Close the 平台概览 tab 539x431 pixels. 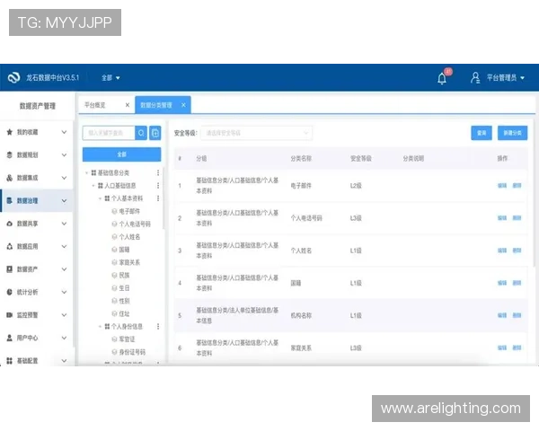tap(128, 105)
